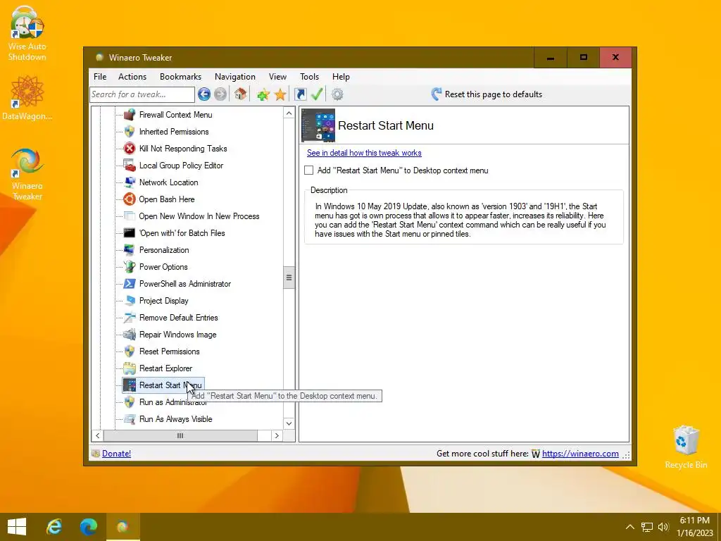Image resolution: width=721 pixels, height=541 pixels.
Task: Open the gold star Bookmarks icon
Action: coord(280,95)
